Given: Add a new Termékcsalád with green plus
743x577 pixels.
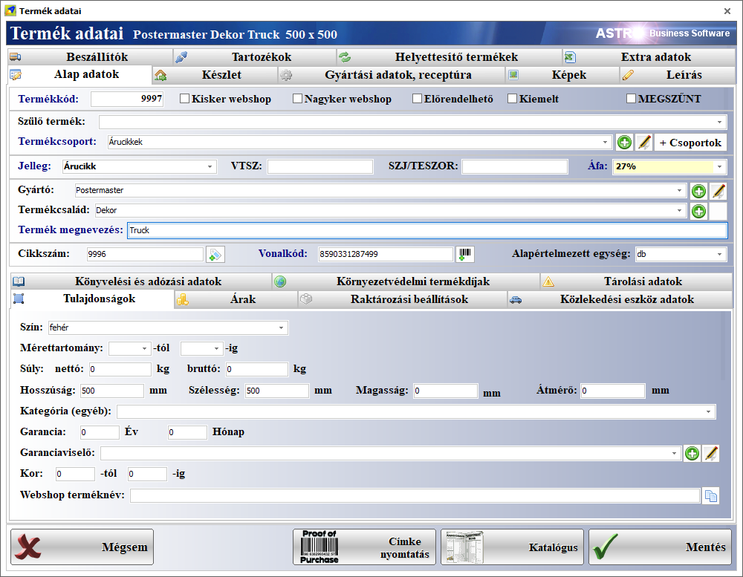Looking at the screenshot, I should tap(698, 211).
